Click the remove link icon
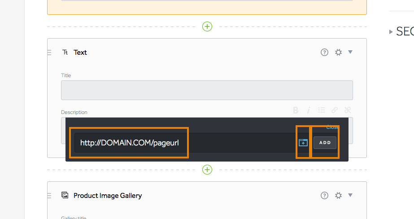 [x=348, y=110]
